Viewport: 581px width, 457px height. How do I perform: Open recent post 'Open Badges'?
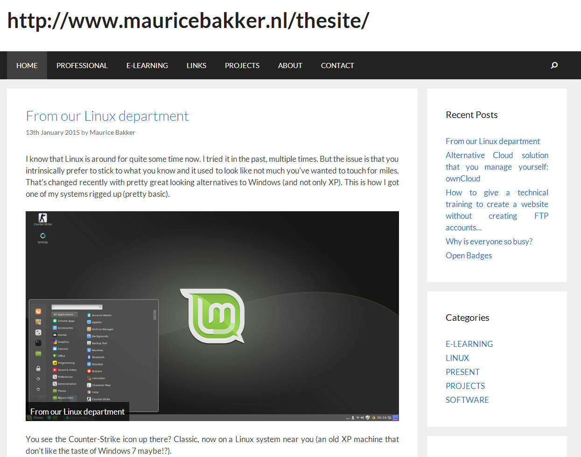[x=469, y=256]
